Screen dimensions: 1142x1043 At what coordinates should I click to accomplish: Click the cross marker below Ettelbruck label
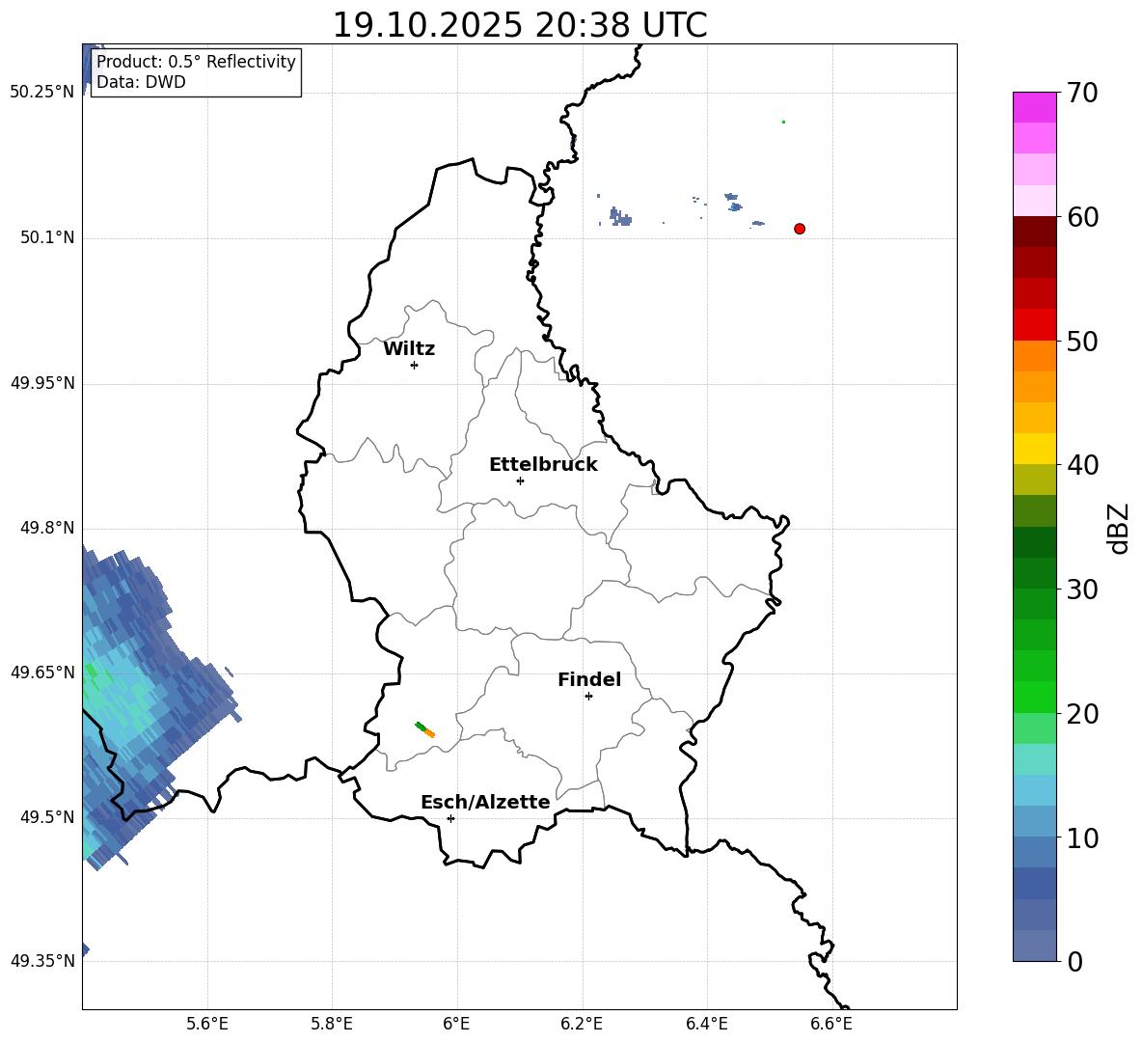pos(520,480)
